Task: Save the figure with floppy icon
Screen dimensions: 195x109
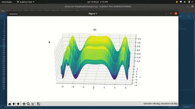Action: click(x=38, y=104)
